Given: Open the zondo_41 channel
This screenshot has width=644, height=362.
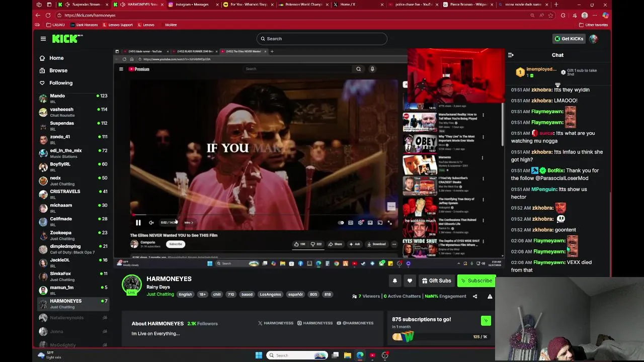Looking at the screenshot, I should click(73, 139).
